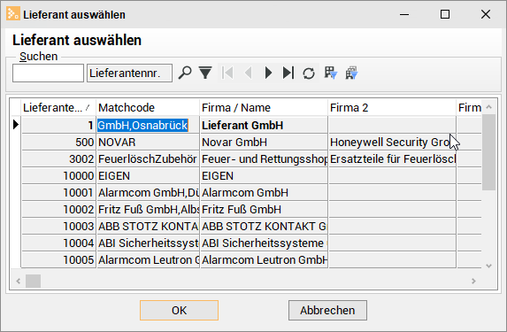Click the stacked grid filter icon

tap(351, 73)
